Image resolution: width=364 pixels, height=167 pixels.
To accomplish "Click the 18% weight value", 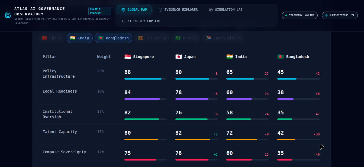I will 101,91.
